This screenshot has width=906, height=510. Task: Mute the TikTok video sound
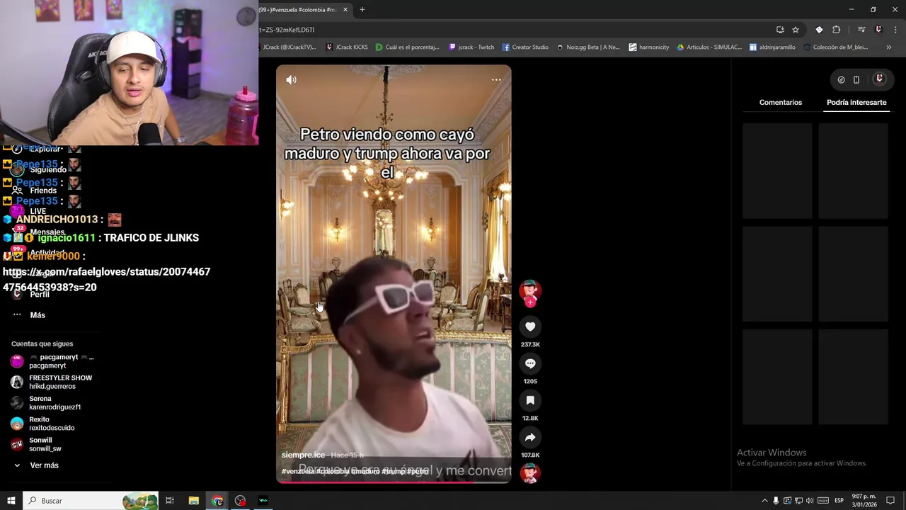pos(291,80)
